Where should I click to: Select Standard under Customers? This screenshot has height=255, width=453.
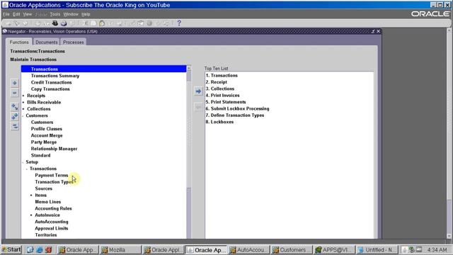point(41,156)
